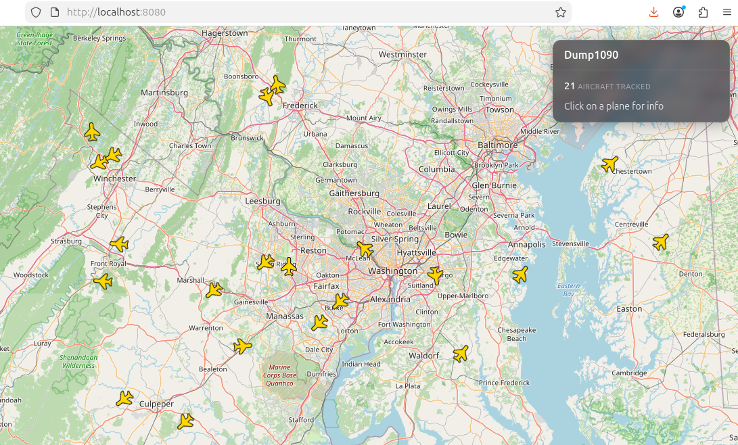Select the plane north of Front Royal
Viewport: 738px width, 445px height.
[x=120, y=243]
